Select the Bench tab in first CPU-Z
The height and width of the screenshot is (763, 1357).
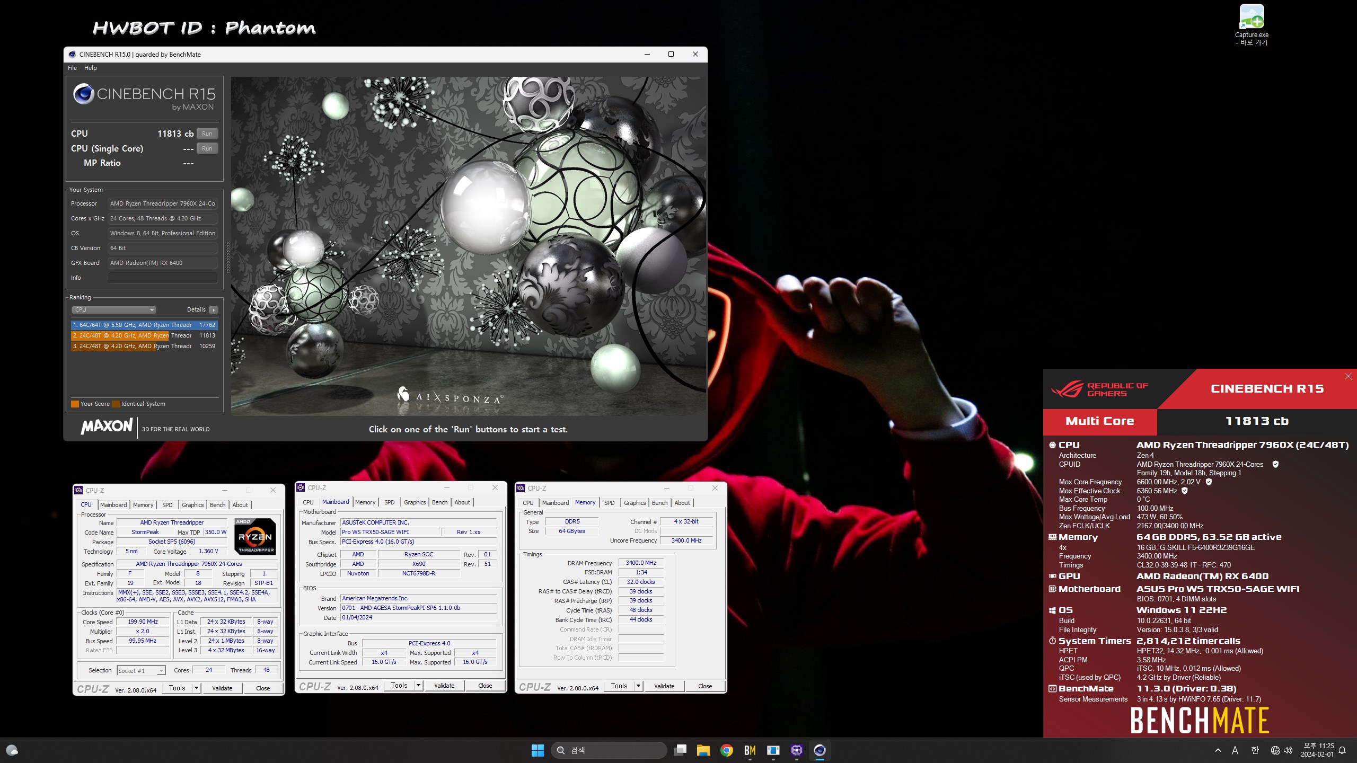(x=217, y=505)
